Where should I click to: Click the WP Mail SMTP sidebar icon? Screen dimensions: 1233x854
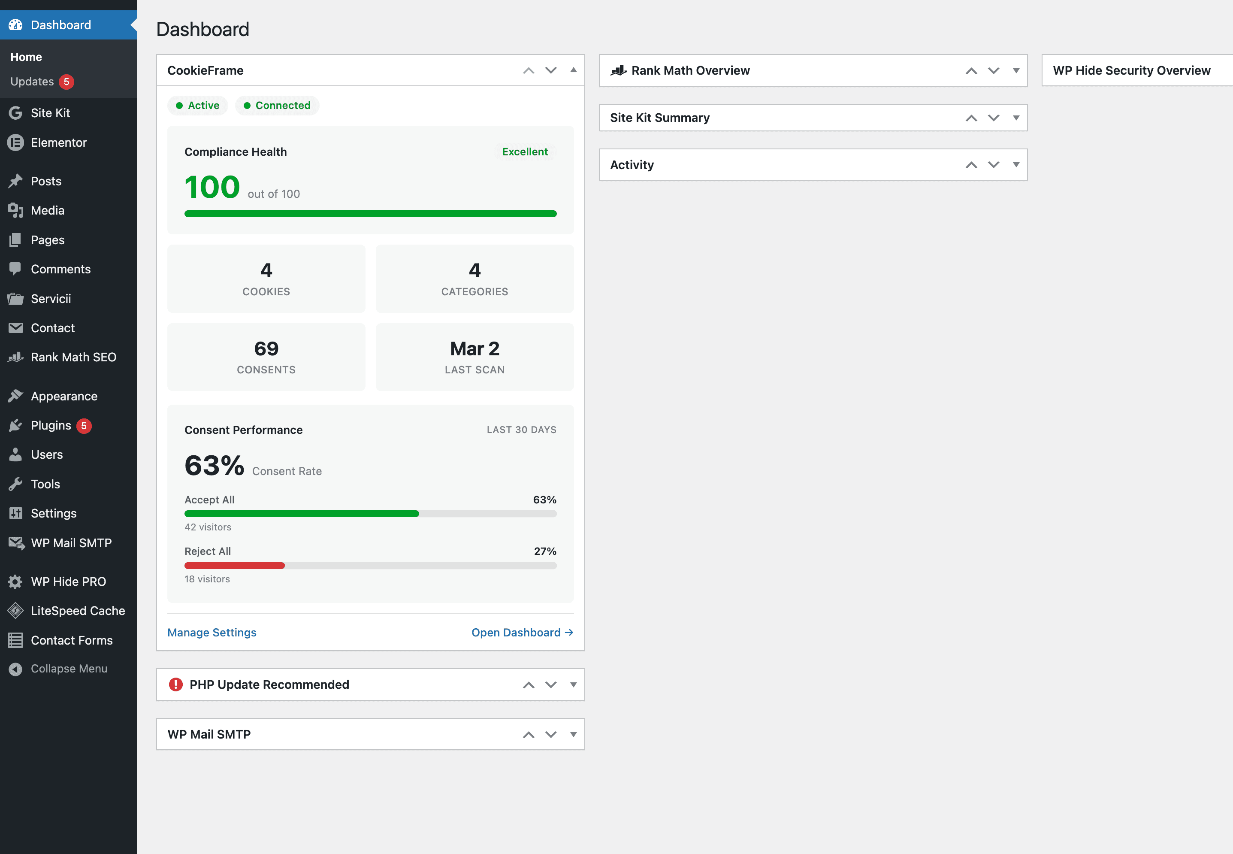17,542
